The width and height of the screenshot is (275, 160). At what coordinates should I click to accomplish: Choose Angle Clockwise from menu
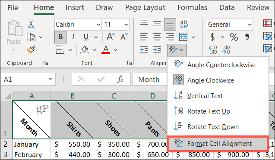(218, 80)
